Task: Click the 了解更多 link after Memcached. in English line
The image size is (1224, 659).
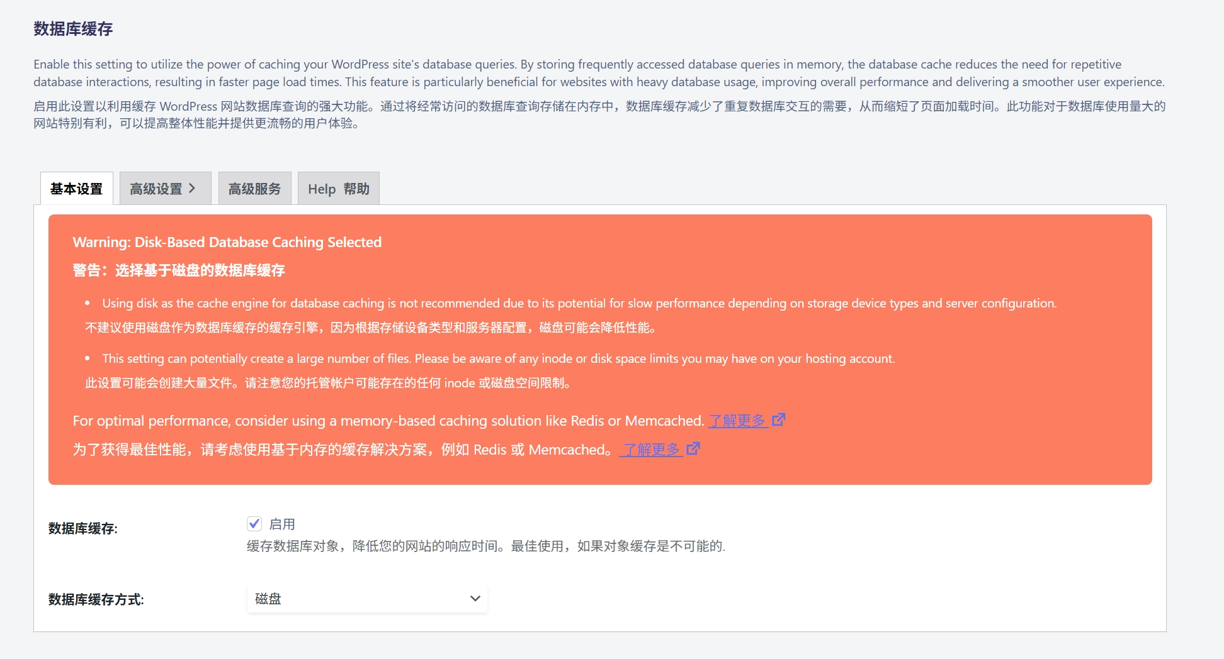Action: 738,421
